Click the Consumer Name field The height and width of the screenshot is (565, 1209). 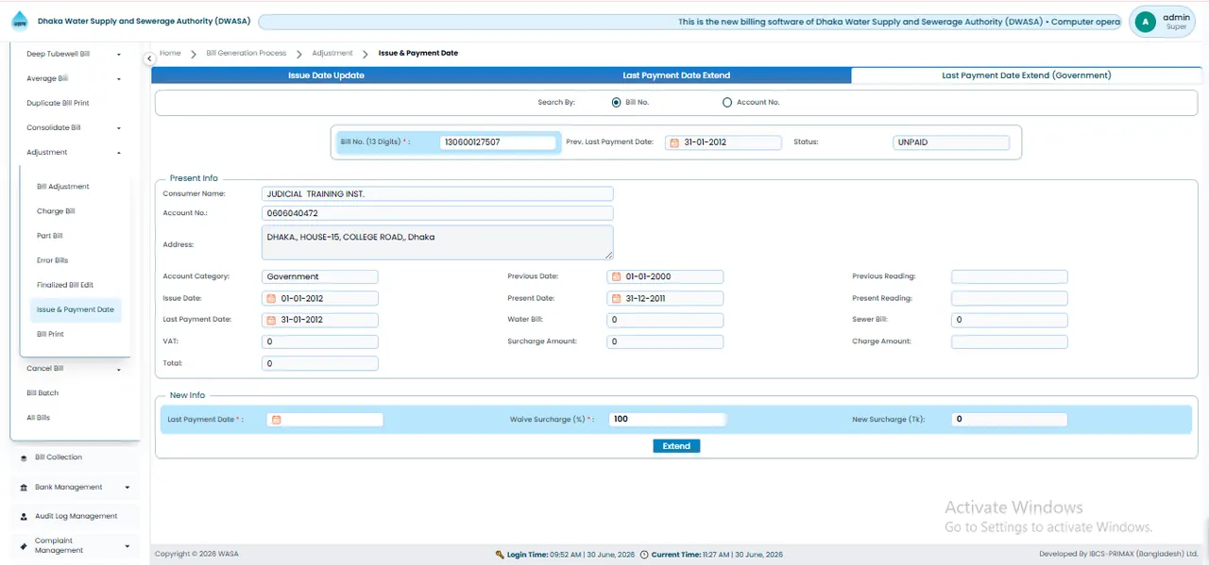[438, 193]
